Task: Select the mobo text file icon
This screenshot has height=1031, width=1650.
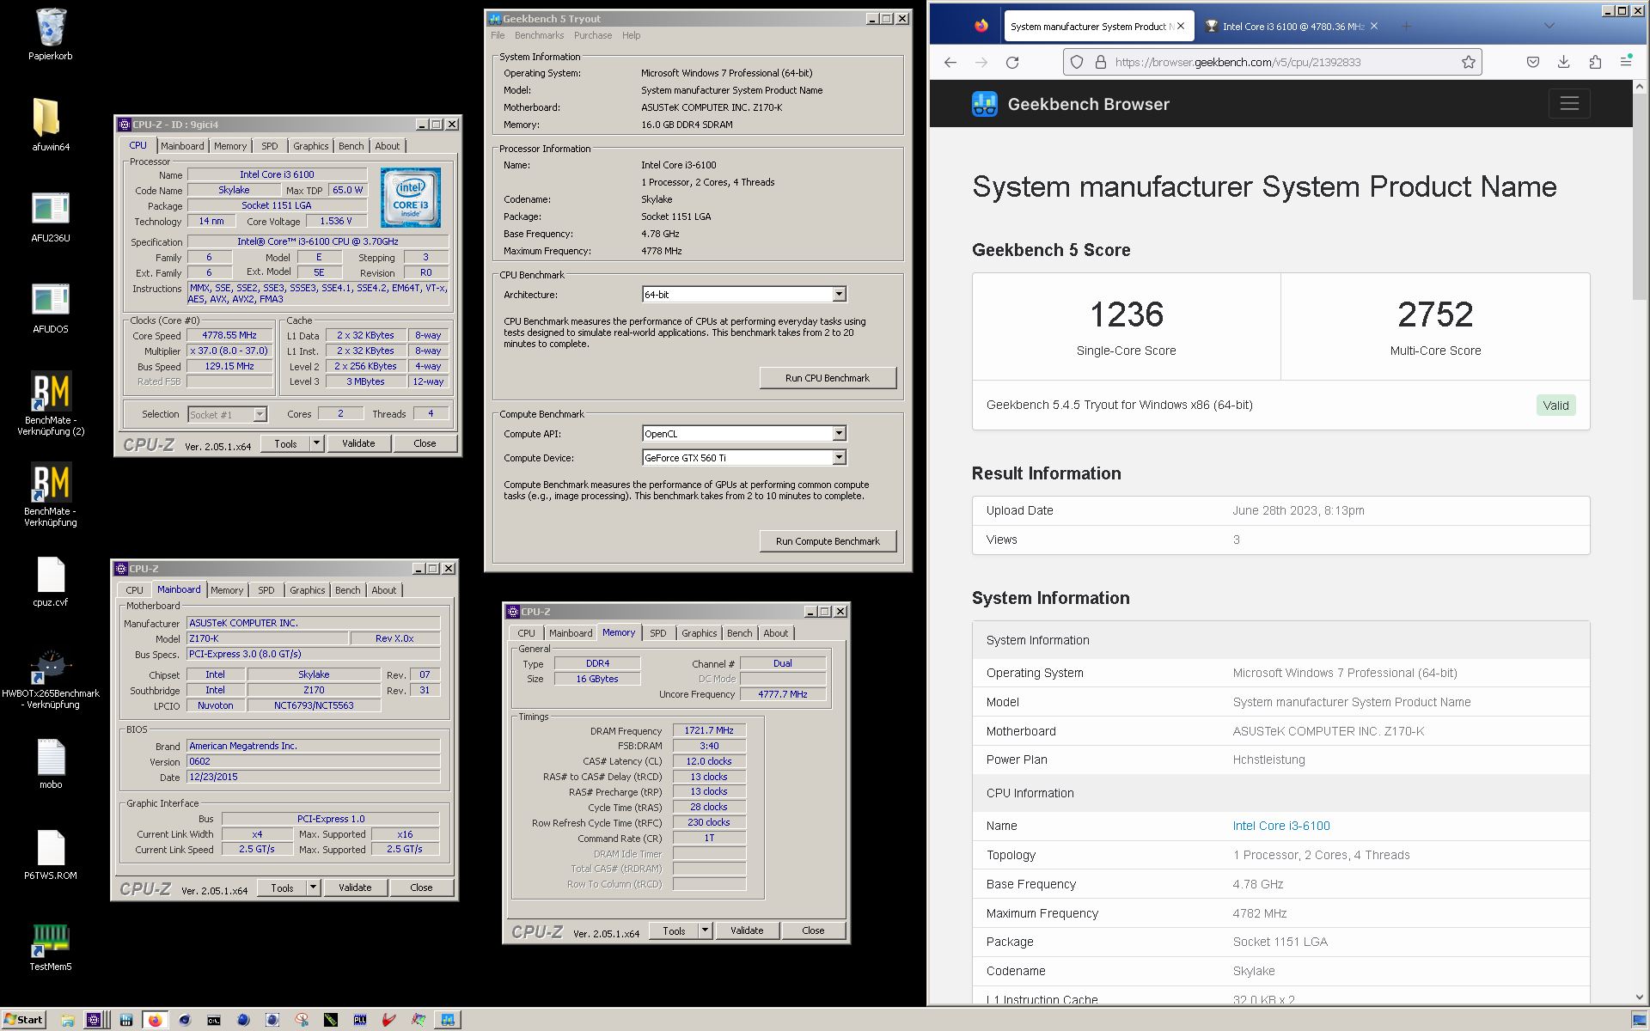Action: 50,764
